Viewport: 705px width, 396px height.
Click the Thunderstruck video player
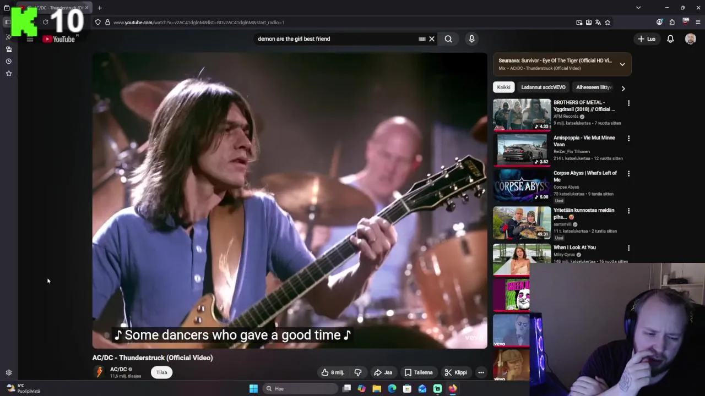pos(290,200)
